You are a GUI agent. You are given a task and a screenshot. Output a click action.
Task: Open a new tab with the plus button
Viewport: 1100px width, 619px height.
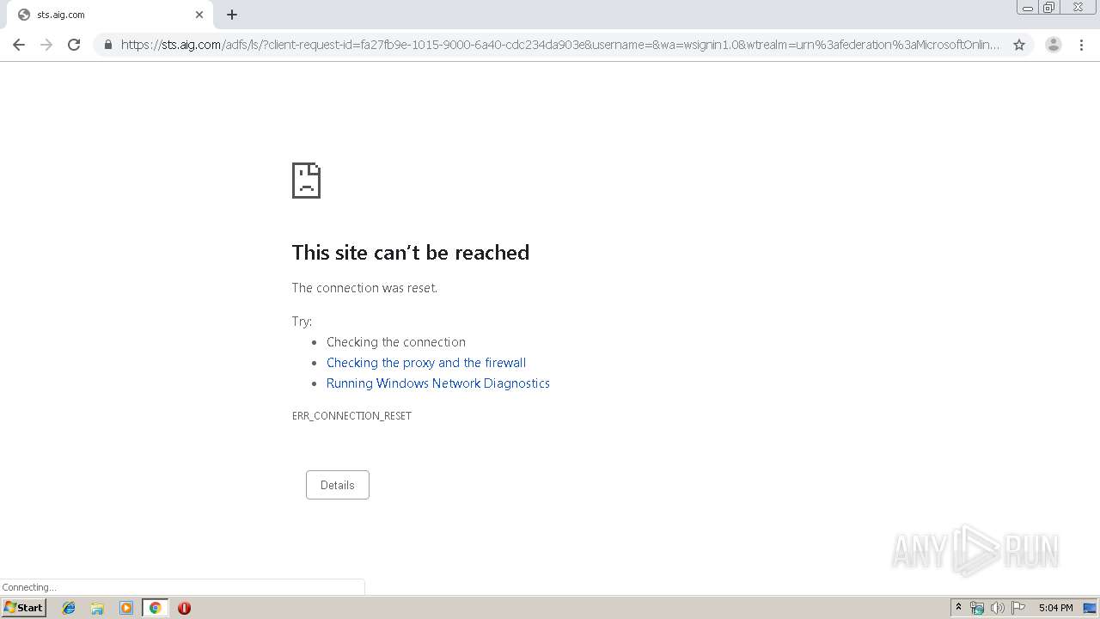pos(232,15)
